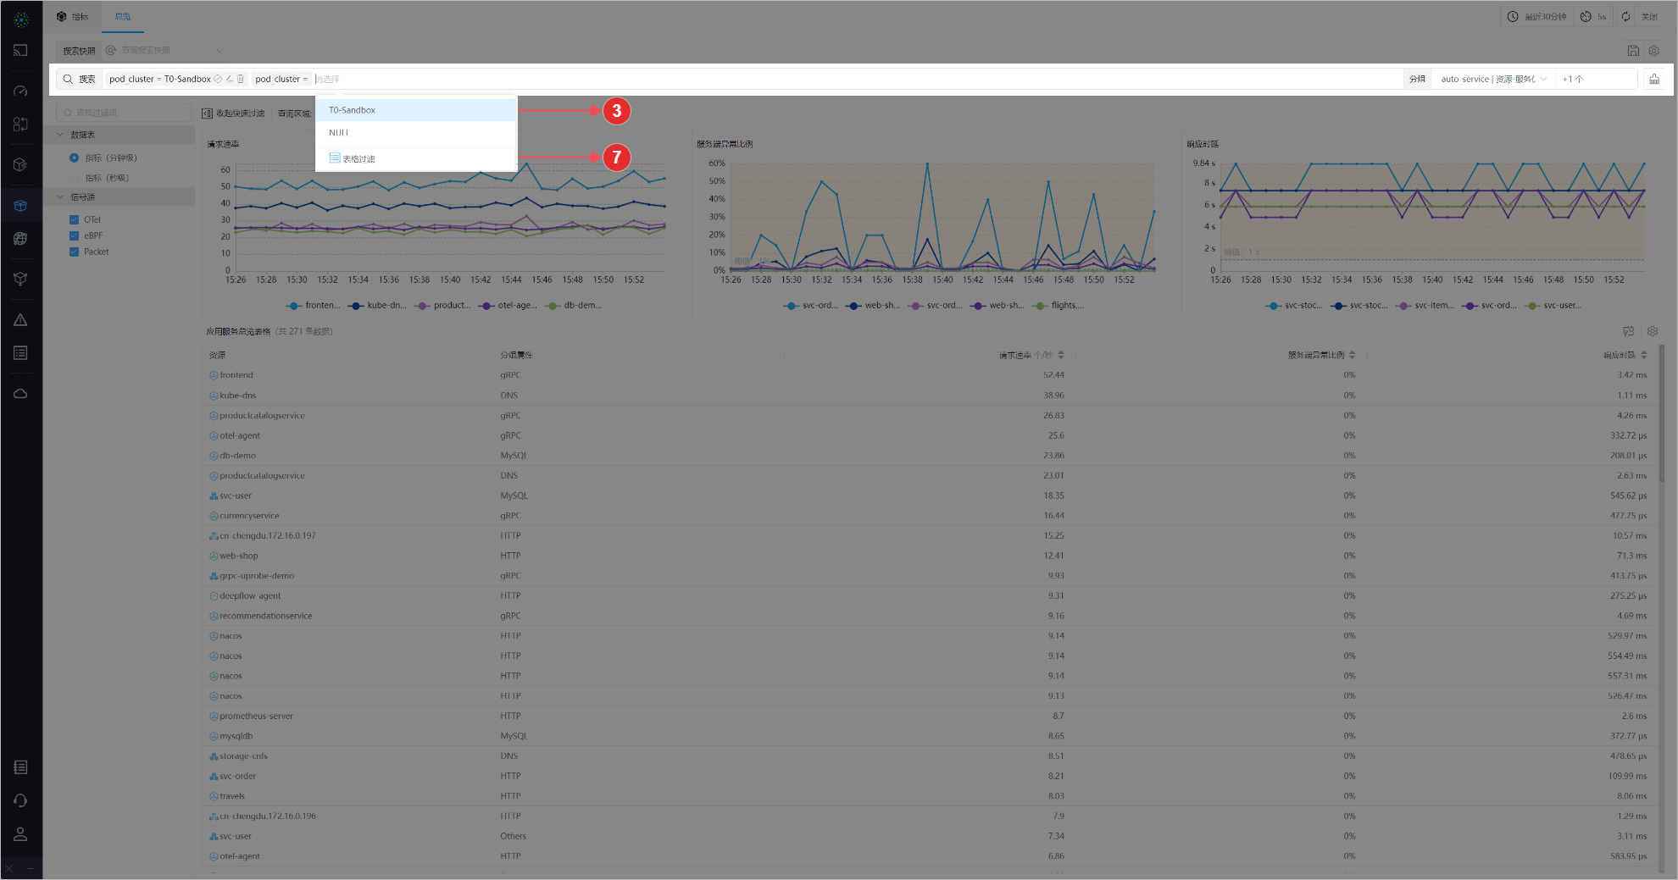Disable the pod_cluster = T0-Sandbox filter
1678x880 pixels.
tap(219, 79)
